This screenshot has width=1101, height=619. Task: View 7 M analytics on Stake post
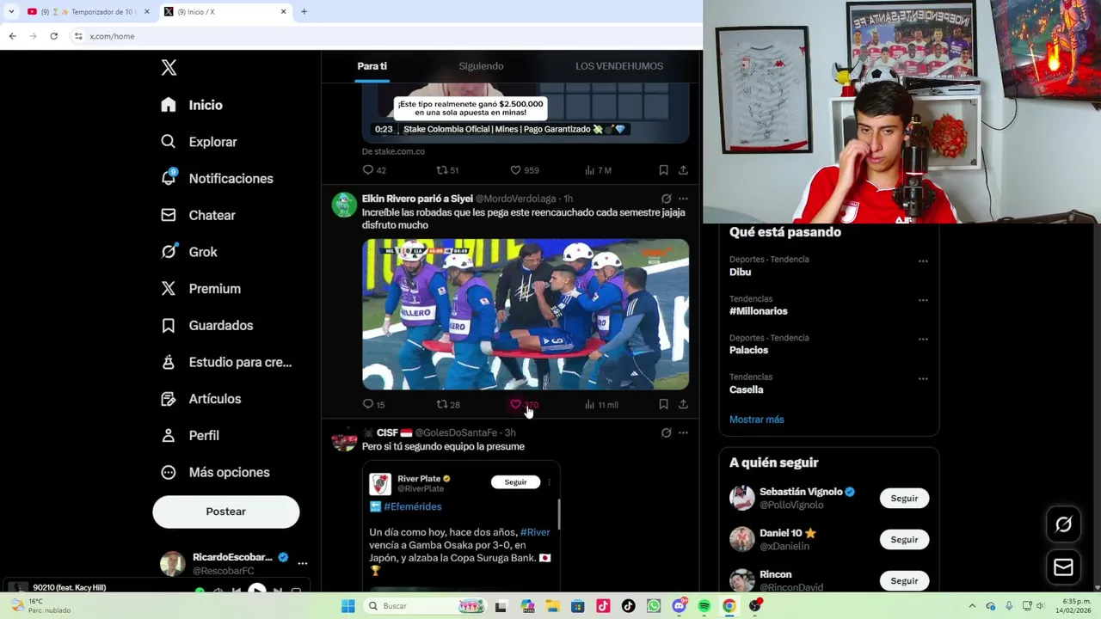pyautogui.click(x=598, y=170)
